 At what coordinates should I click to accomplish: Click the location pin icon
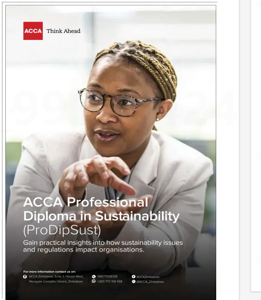25,277
